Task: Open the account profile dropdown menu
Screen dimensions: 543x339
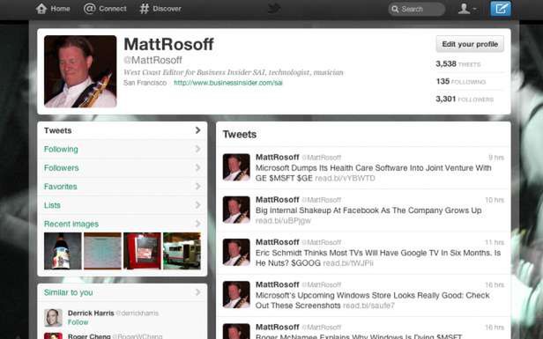Action: (467, 9)
